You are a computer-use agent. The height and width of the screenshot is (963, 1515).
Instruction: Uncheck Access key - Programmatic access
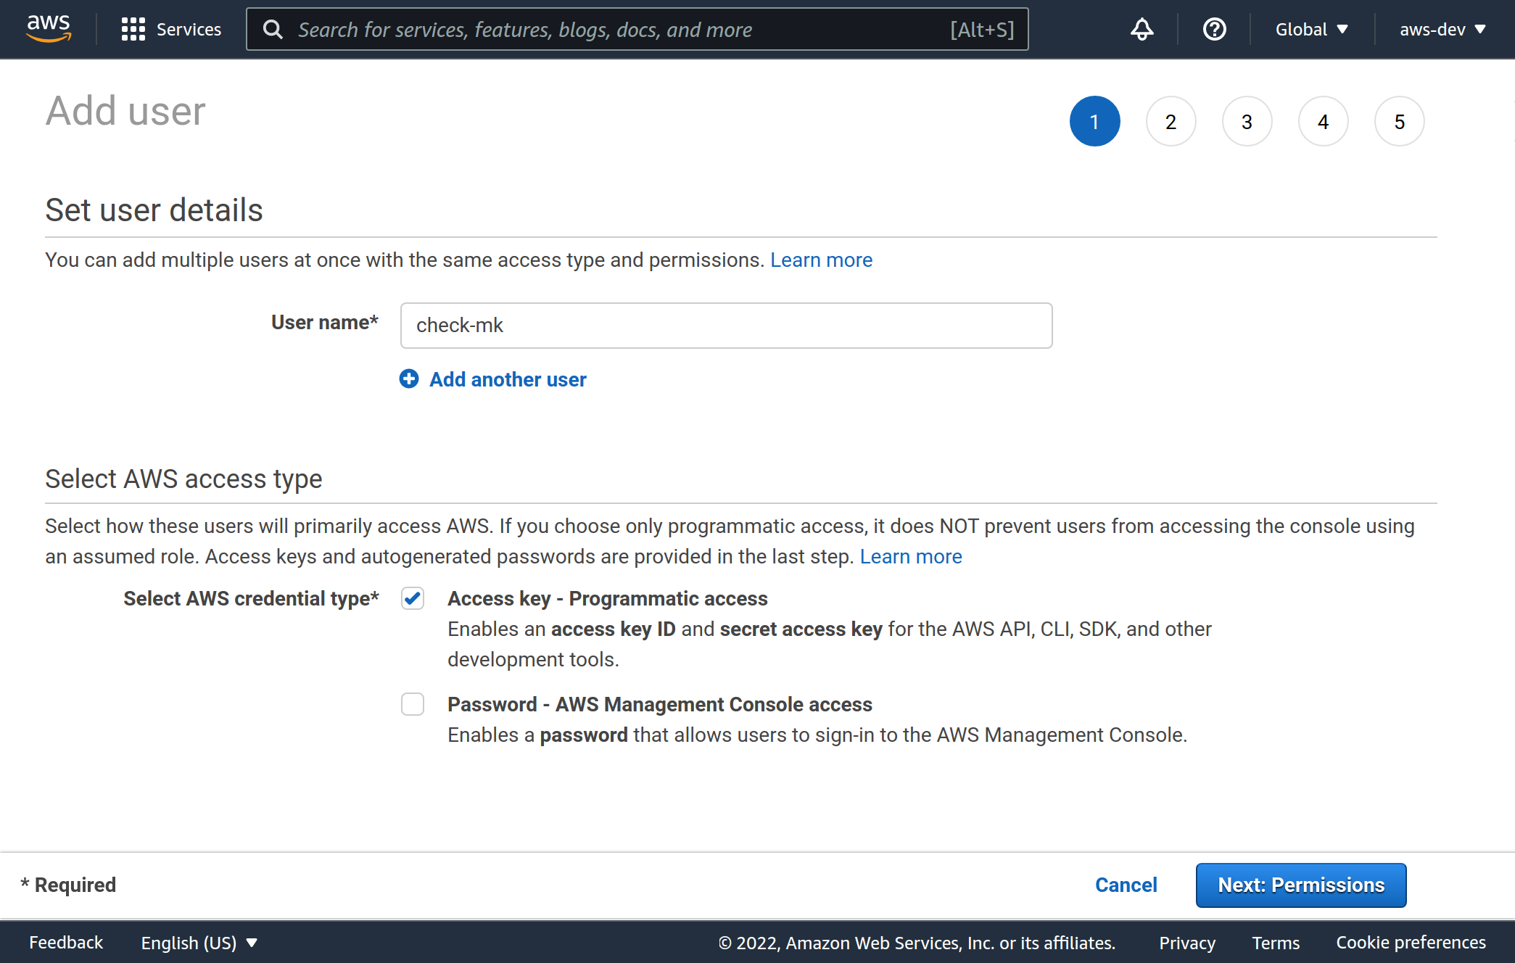coord(413,598)
